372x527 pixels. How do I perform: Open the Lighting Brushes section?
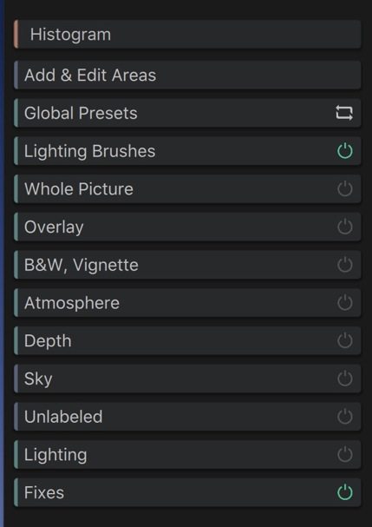(187, 151)
